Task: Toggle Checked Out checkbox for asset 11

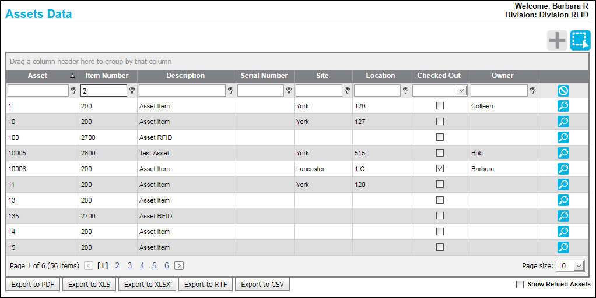Action: pyautogui.click(x=440, y=185)
